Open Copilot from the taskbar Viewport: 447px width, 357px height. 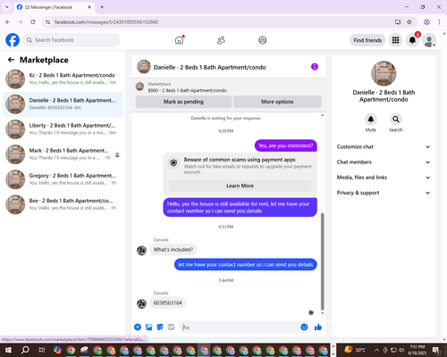click(x=57, y=350)
